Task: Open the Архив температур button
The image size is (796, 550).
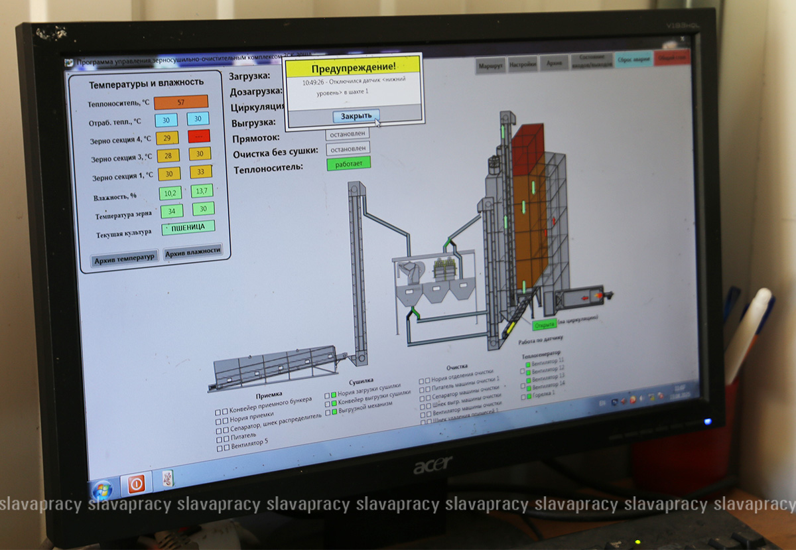Action: [x=125, y=257]
